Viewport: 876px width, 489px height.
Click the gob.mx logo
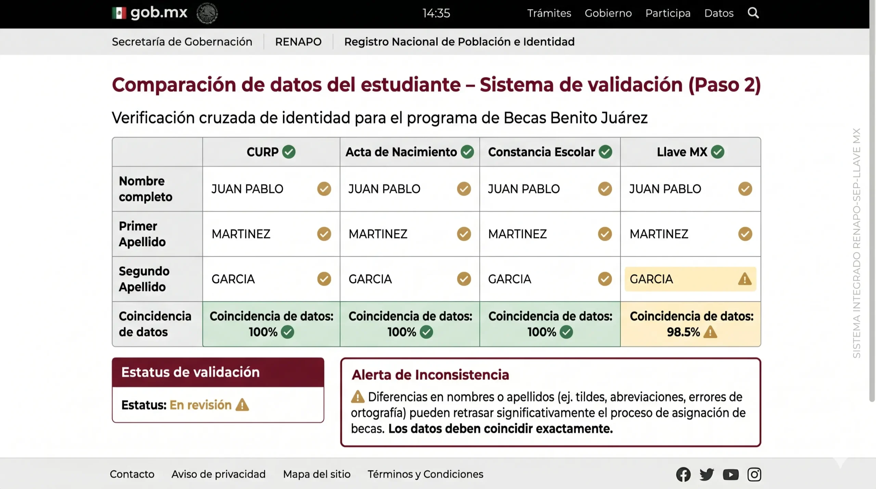click(x=150, y=13)
